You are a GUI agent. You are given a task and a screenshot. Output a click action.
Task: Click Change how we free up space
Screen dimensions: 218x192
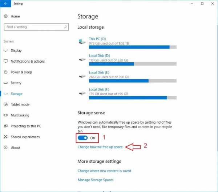tap(100, 147)
